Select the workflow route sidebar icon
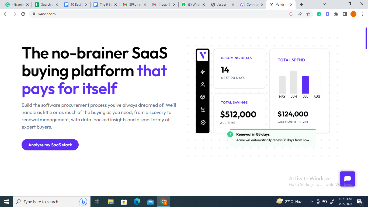This screenshot has height=207, width=368. coord(203,110)
